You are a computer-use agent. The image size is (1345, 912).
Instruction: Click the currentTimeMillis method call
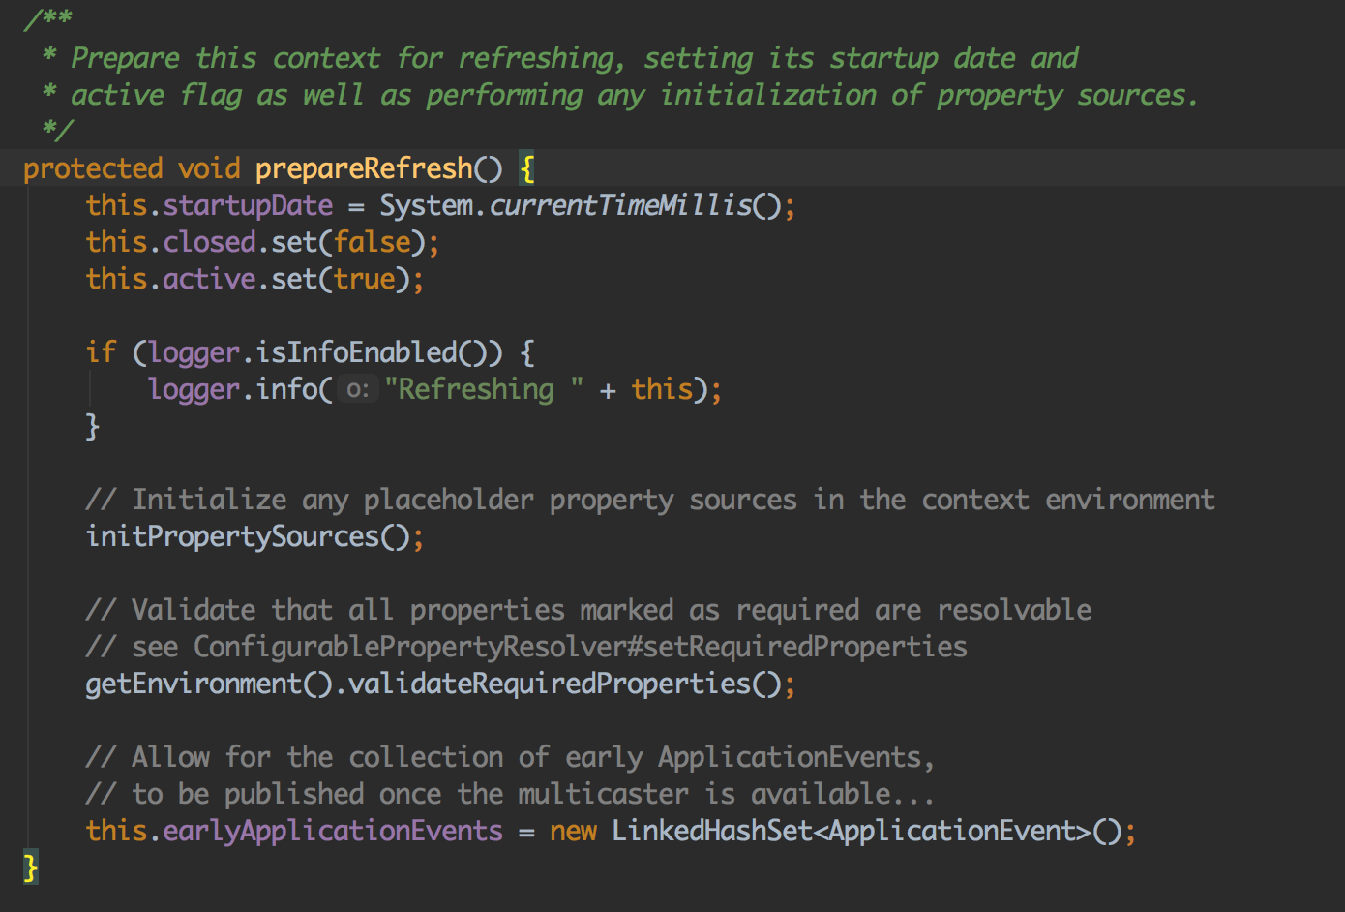620,205
